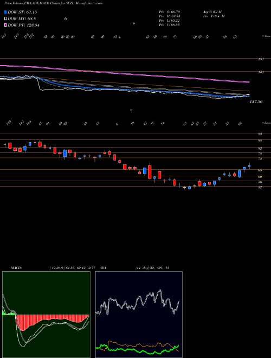Click the 147.56 value on the EMA chart
This screenshot has height=358, width=271.
tap(256, 102)
